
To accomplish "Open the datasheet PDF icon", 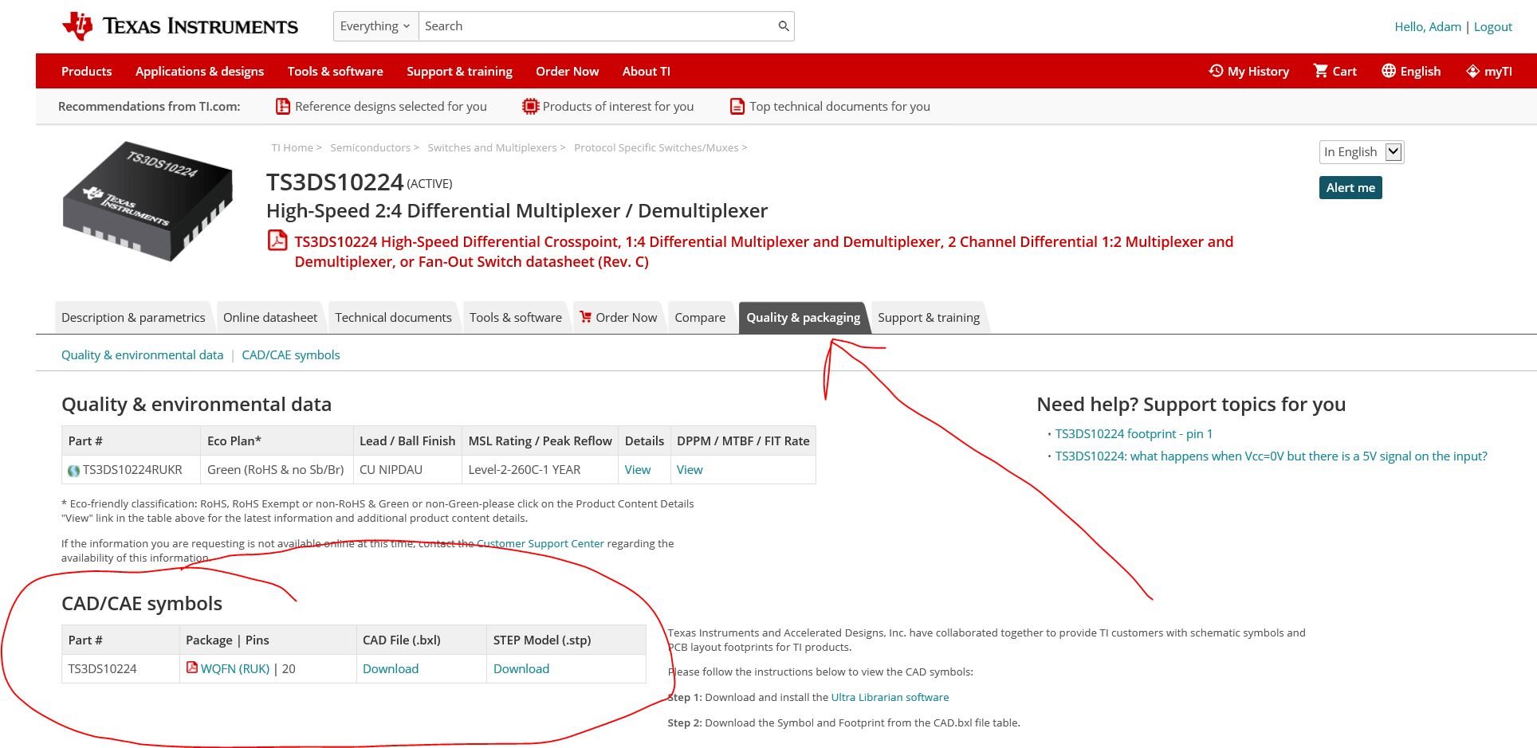I will coord(277,241).
